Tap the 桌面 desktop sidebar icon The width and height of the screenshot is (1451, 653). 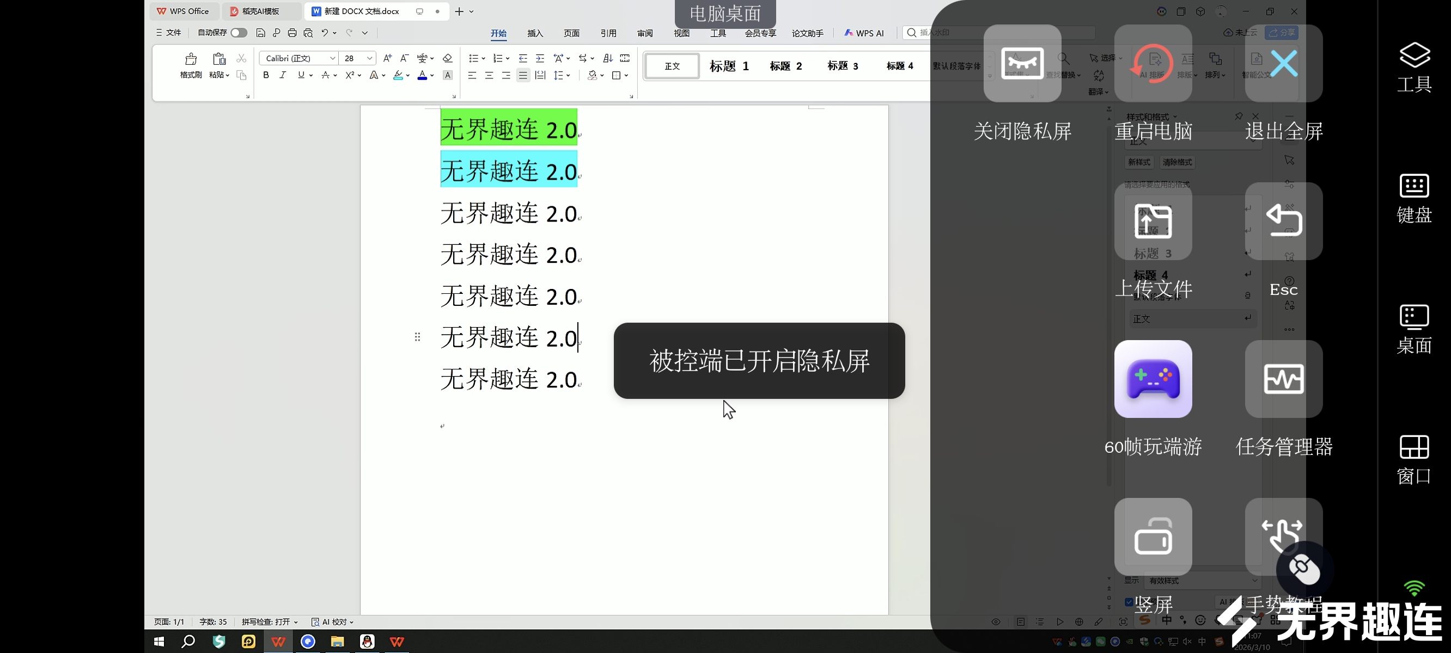point(1414,329)
